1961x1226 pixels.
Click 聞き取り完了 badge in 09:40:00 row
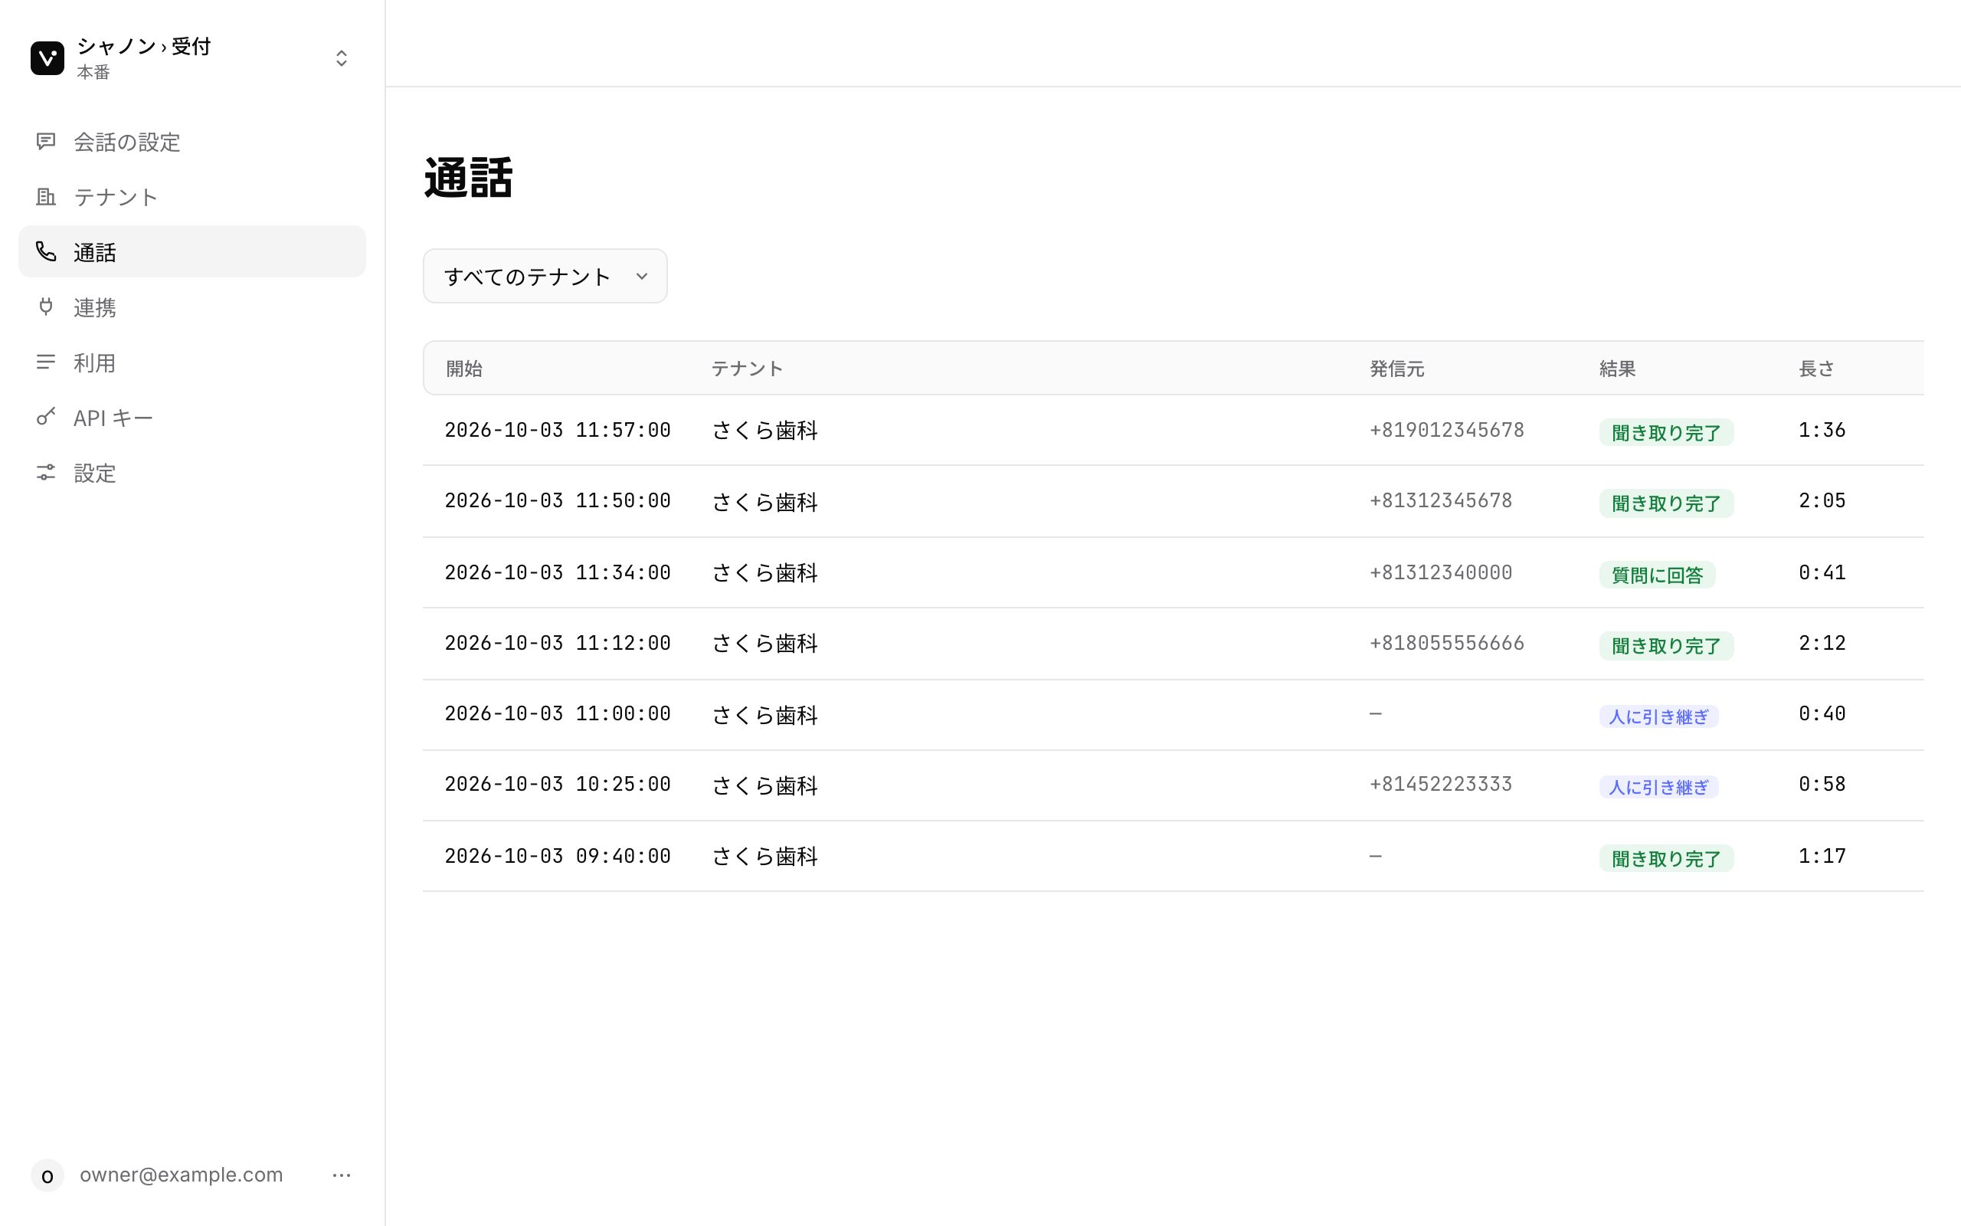pyautogui.click(x=1666, y=859)
